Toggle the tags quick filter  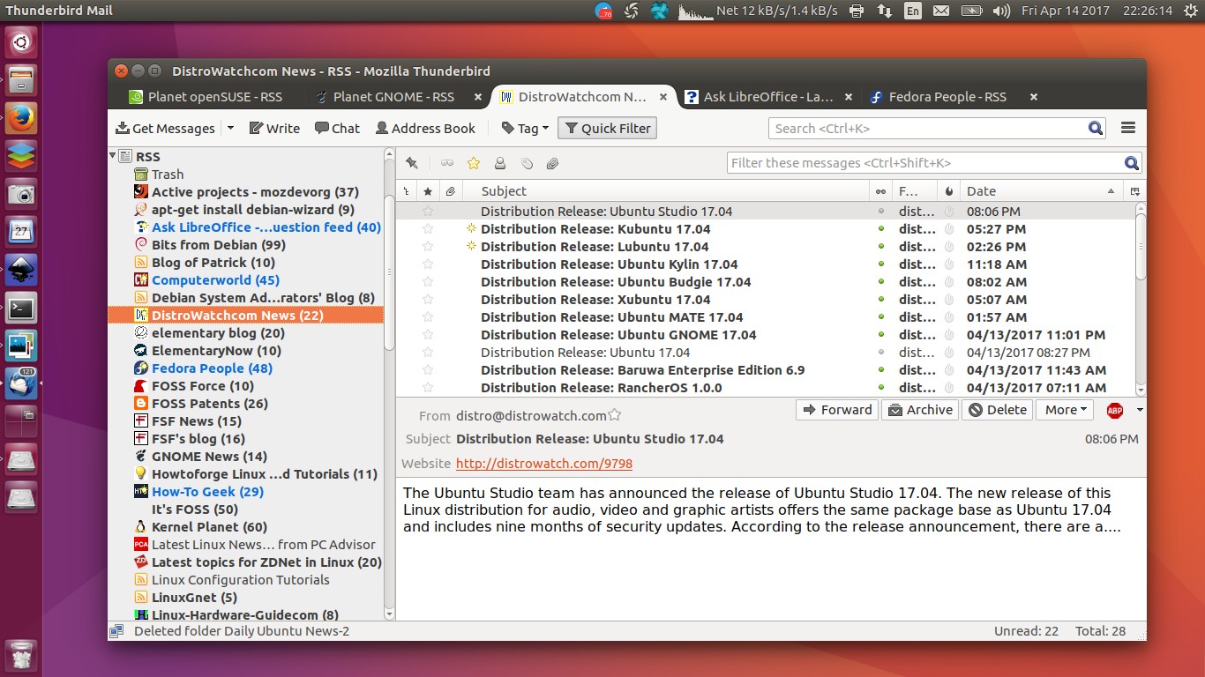(527, 163)
